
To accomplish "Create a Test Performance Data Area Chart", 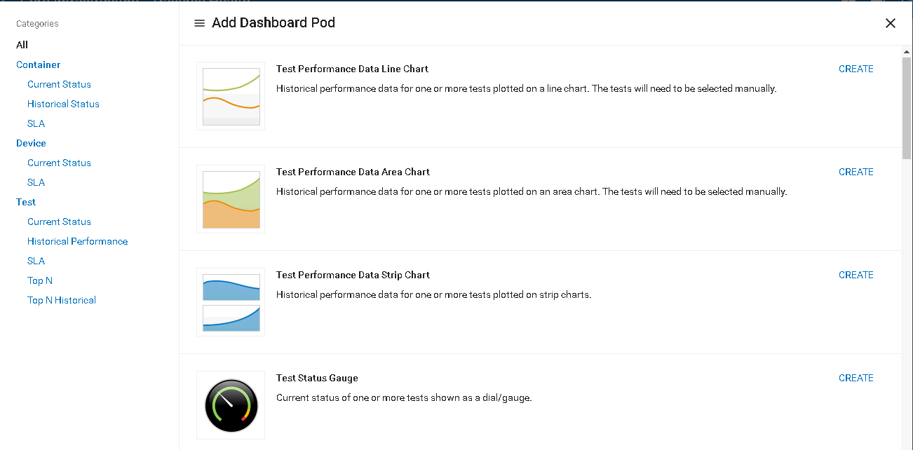I will (855, 172).
